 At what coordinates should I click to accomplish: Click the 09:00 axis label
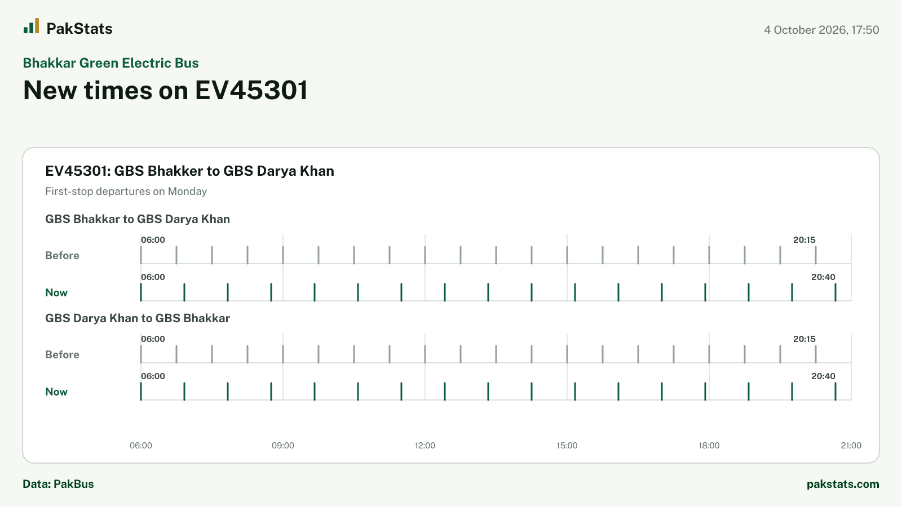click(283, 446)
